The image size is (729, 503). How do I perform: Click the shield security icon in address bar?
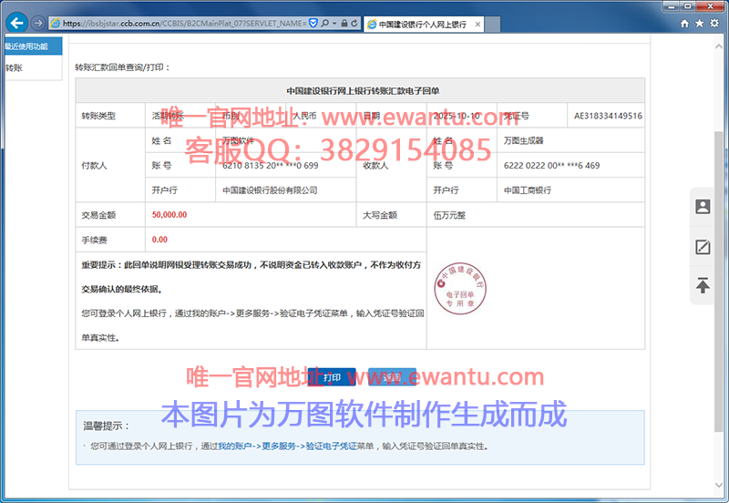point(313,23)
